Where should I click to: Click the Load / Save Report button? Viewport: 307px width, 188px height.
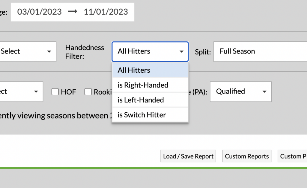coord(188,156)
